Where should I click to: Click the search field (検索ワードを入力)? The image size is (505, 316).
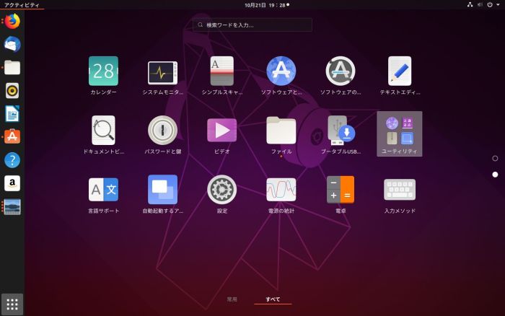point(252,25)
